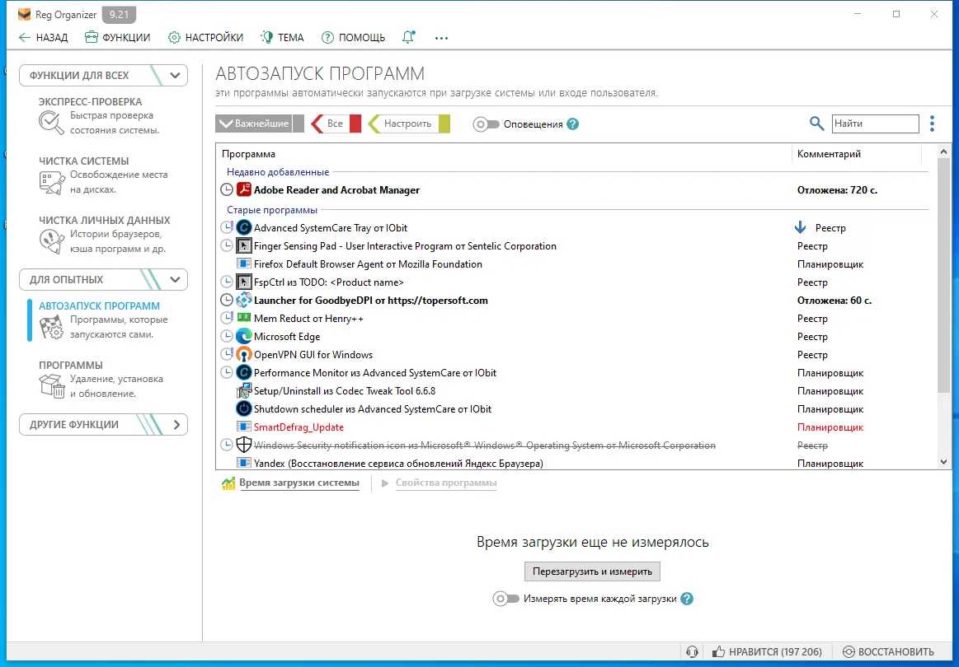Click Firefox Default Browser Agent task icon
Viewport: 959px width, 667px height.
244,264
